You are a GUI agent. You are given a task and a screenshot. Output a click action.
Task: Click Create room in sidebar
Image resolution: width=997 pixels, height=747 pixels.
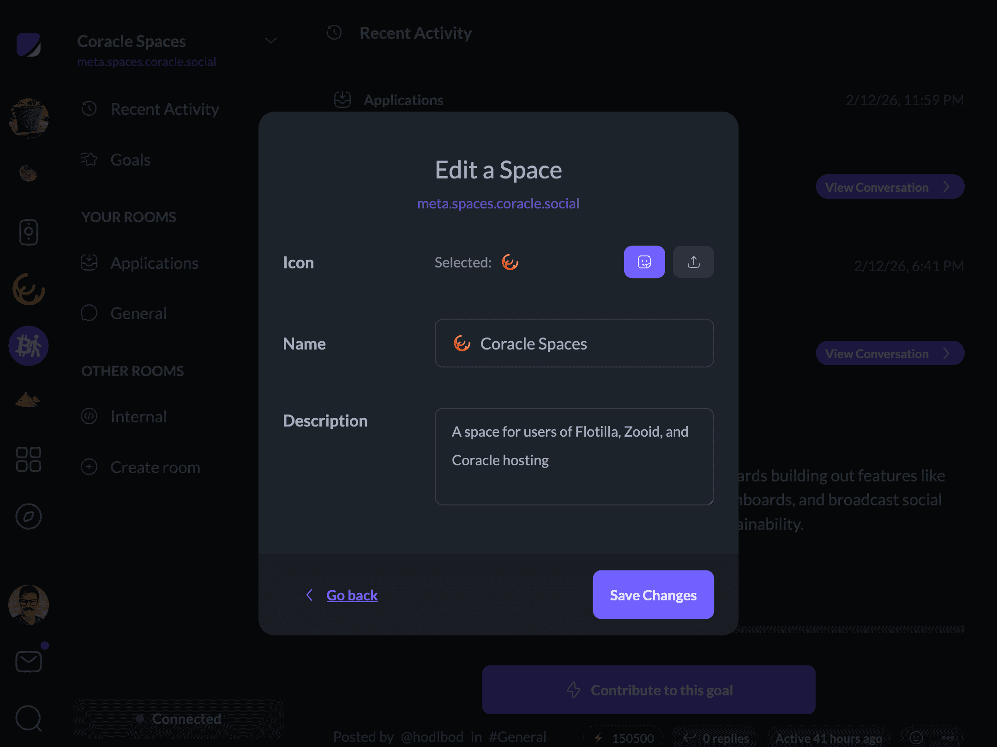point(155,468)
